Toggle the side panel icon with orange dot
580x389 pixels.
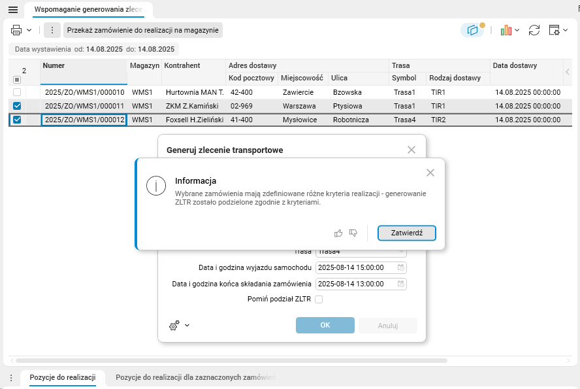[472, 30]
